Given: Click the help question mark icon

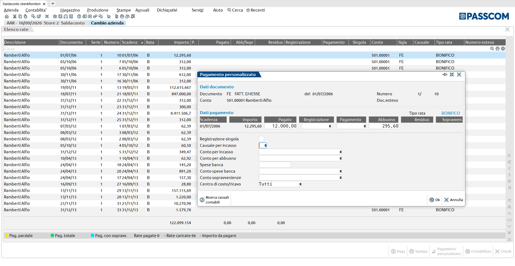Looking at the screenshot, I should click(79, 16).
